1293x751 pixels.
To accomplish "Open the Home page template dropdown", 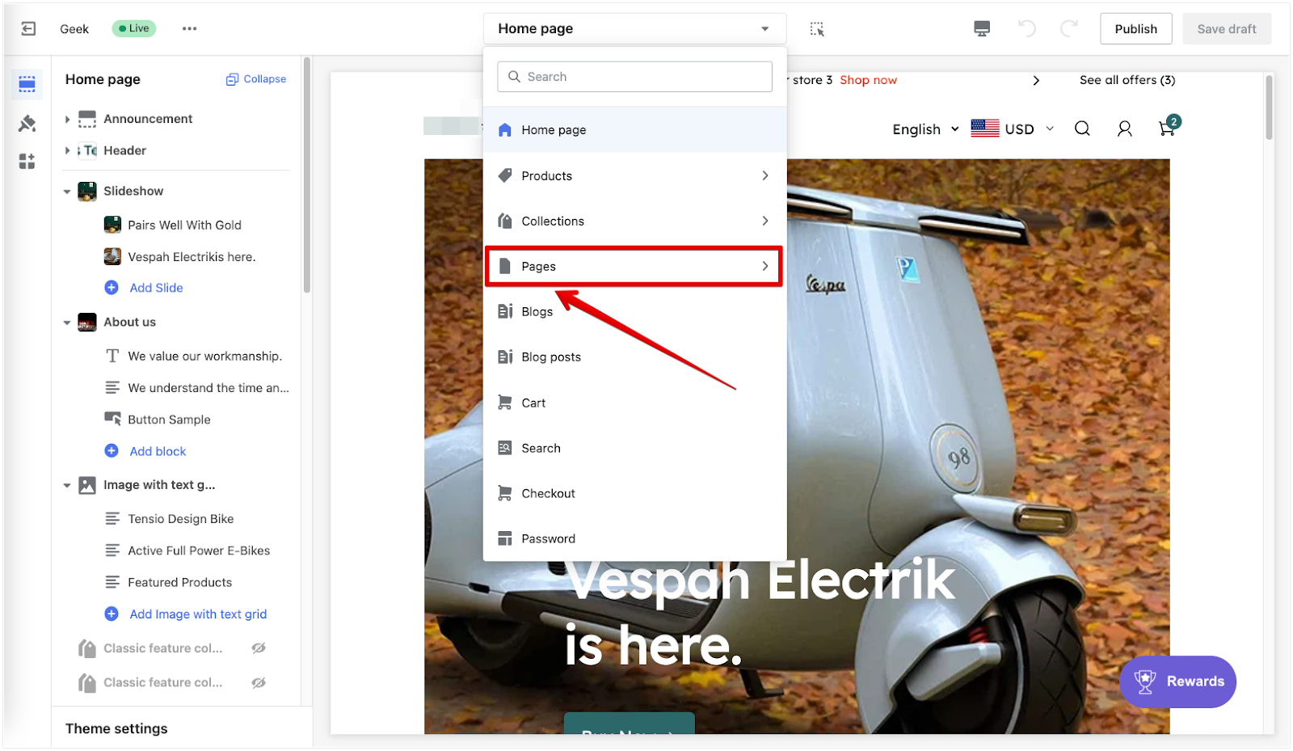I will (x=634, y=29).
